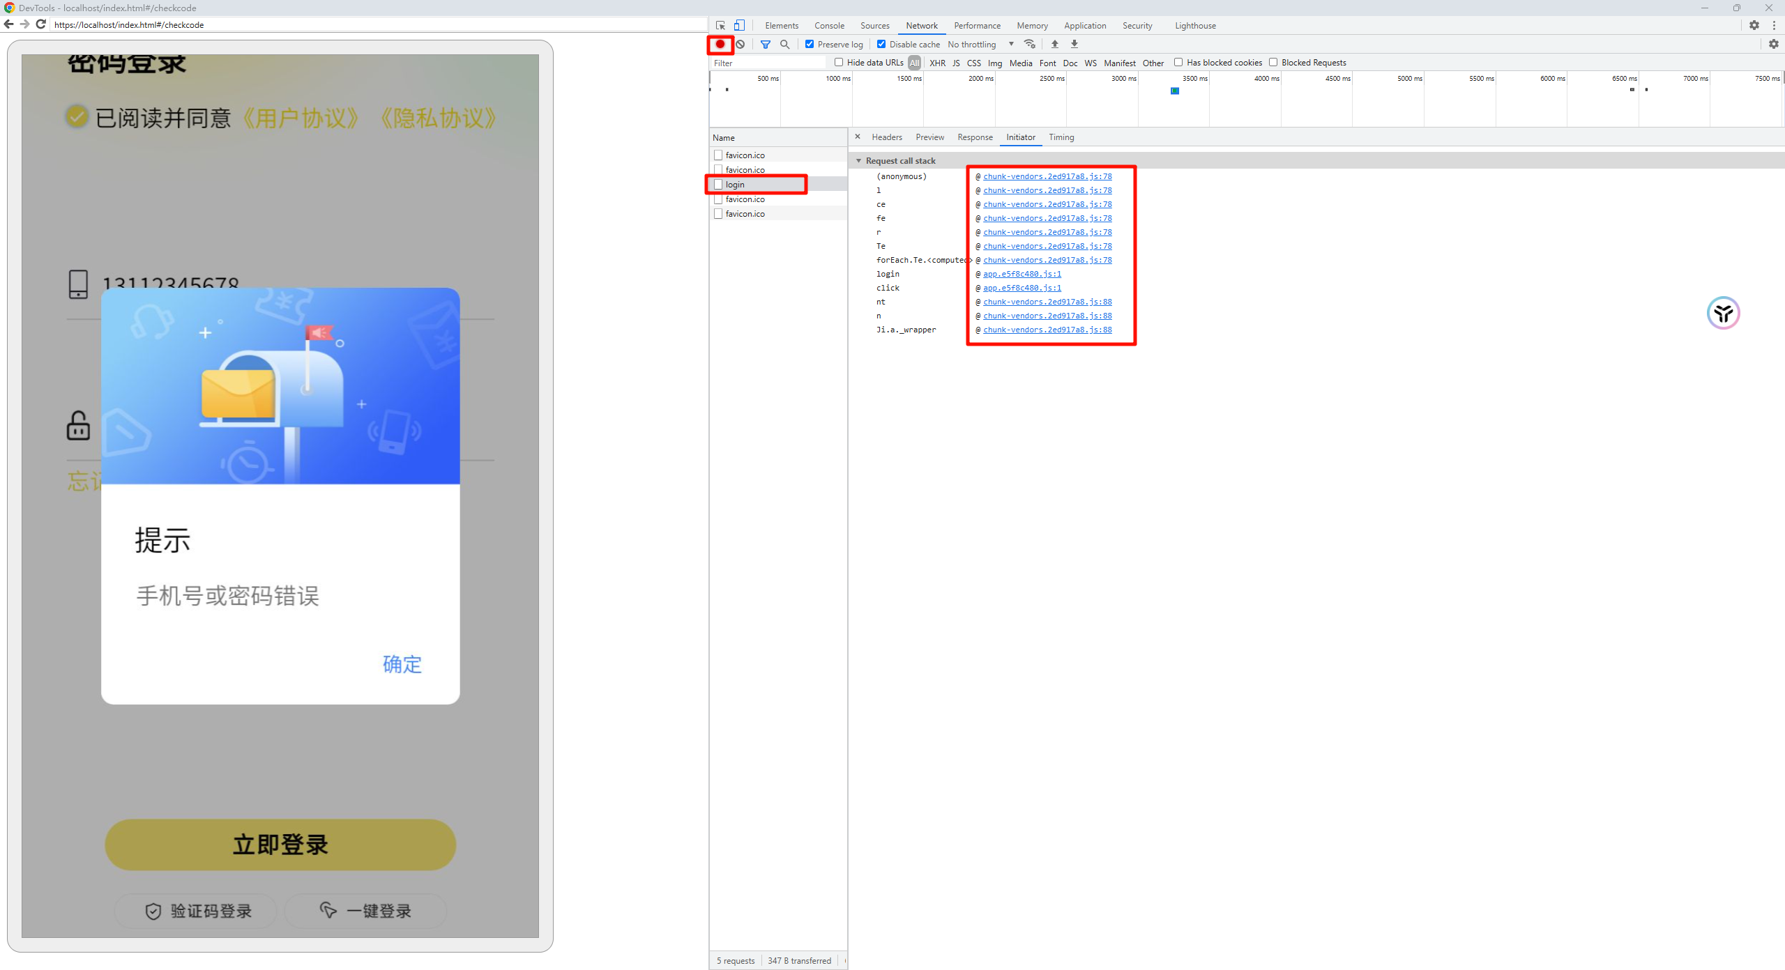Enable Hide data URLs checkbox
This screenshot has height=970, width=1785.
[839, 62]
